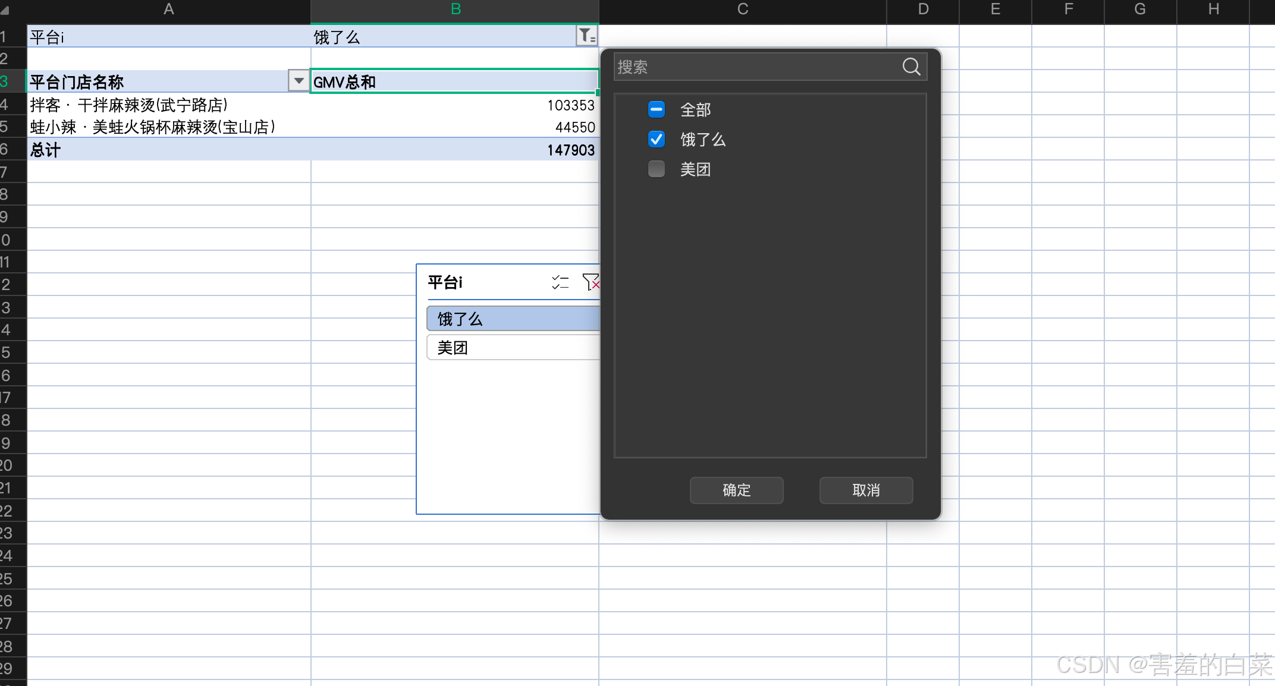This screenshot has height=686, width=1275.
Task: Check the 美团 checkbox
Action: click(x=657, y=169)
